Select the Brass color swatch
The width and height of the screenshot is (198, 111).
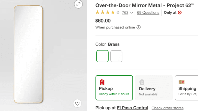click(x=102, y=56)
